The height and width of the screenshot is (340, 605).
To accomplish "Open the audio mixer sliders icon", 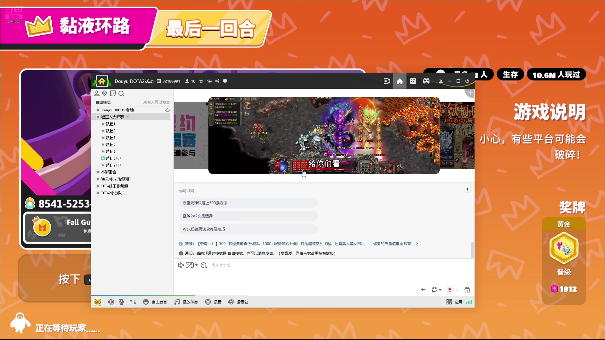I will 133,302.
